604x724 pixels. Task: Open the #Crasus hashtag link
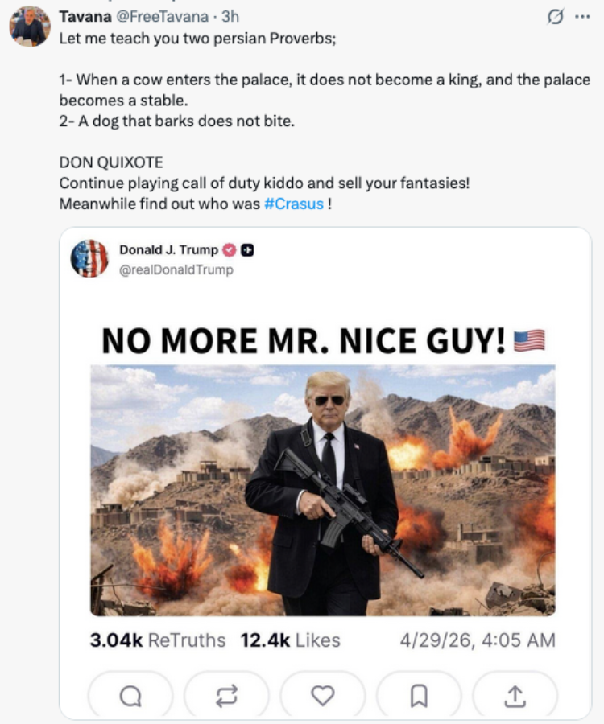pyautogui.click(x=294, y=204)
